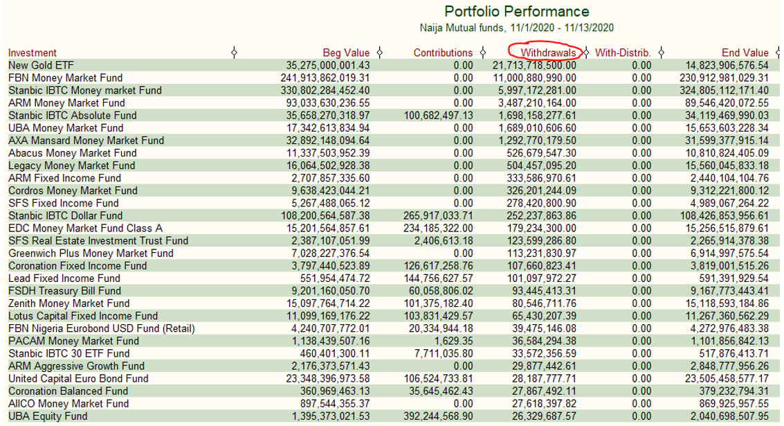Select Stanbic IBTC Money market Fund
Viewport: 784px width, 426px height.
tap(394, 90)
